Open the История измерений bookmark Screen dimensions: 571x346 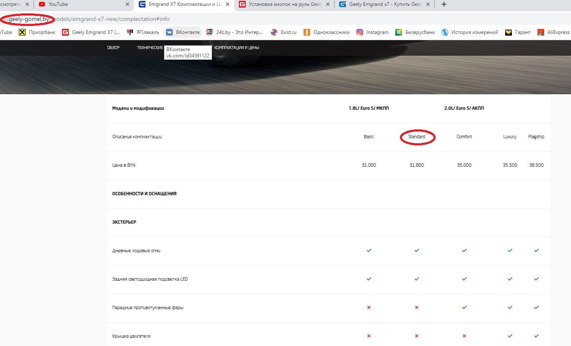tap(470, 32)
